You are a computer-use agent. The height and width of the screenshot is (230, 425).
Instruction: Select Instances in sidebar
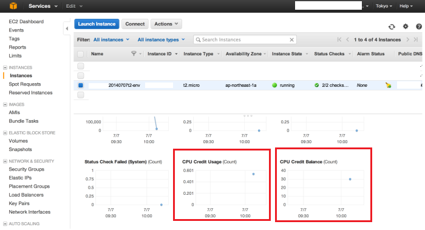(21, 76)
